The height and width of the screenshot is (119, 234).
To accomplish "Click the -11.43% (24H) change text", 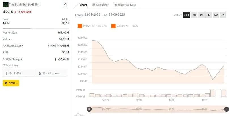I will pyautogui.click(x=24, y=12).
